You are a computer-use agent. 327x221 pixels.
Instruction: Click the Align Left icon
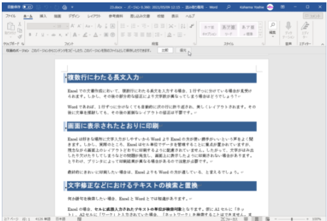pos(123,34)
